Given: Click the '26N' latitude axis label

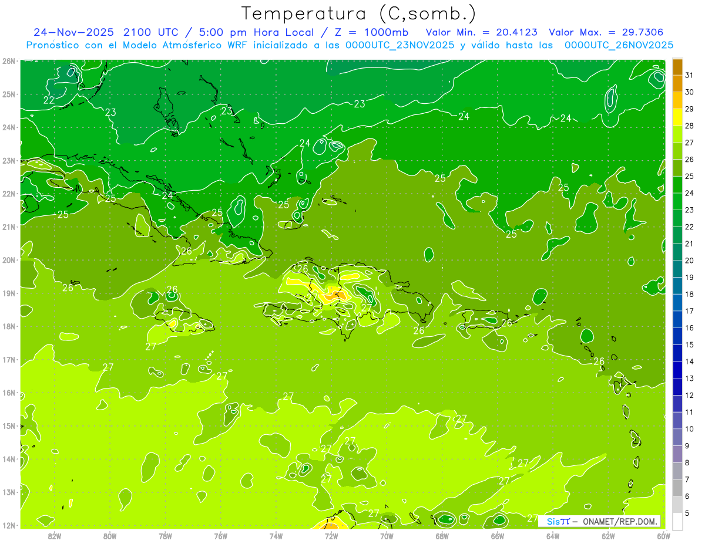Looking at the screenshot, I should point(9,60).
